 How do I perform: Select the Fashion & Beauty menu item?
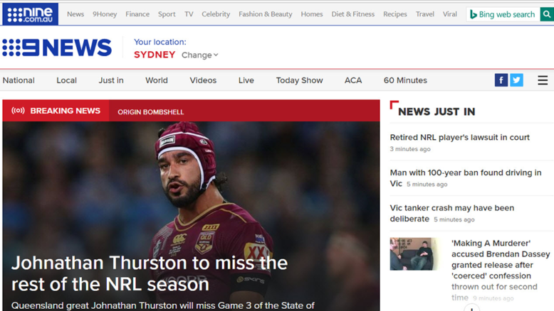tap(266, 14)
